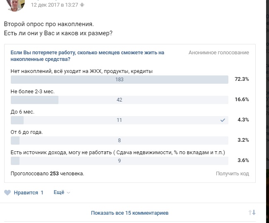Click the heart like icon
The height and width of the screenshot is (223, 269).
pos(7,193)
